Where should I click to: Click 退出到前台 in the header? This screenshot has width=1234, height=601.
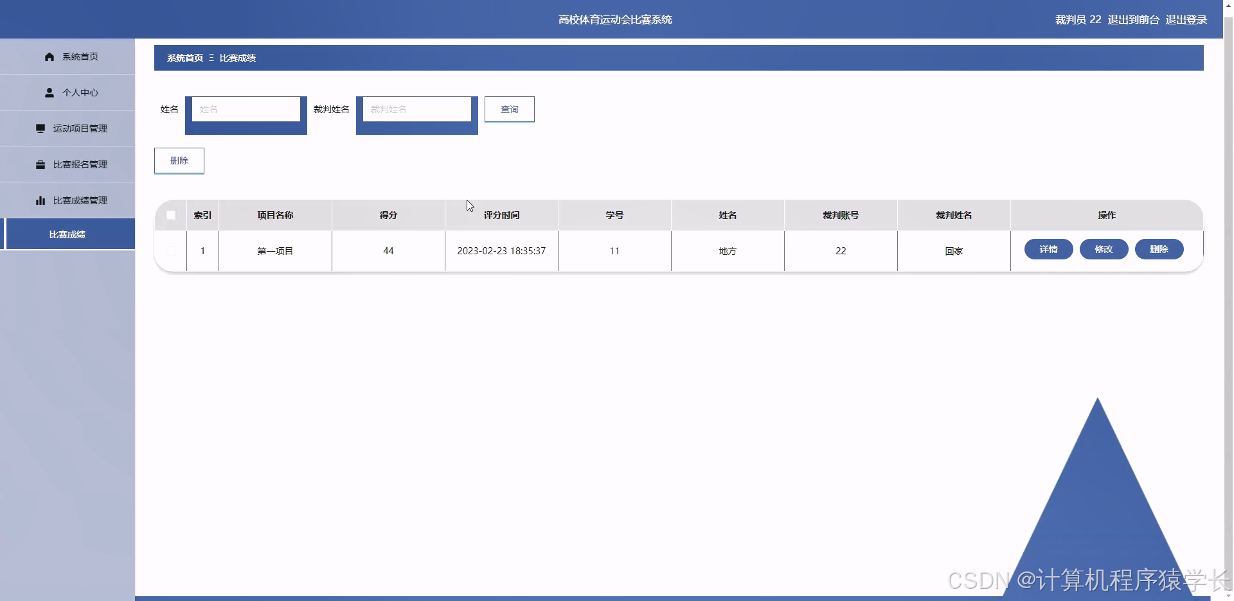click(x=1134, y=20)
